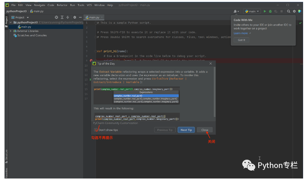Click the Select Opened File target icon

click(x=56, y=17)
